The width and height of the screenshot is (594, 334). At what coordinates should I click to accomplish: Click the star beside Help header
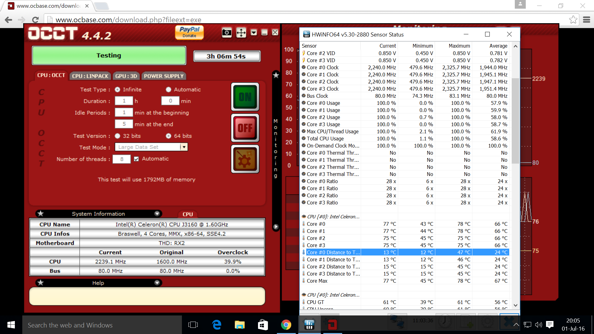pyautogui.click(x=41, y=283)
